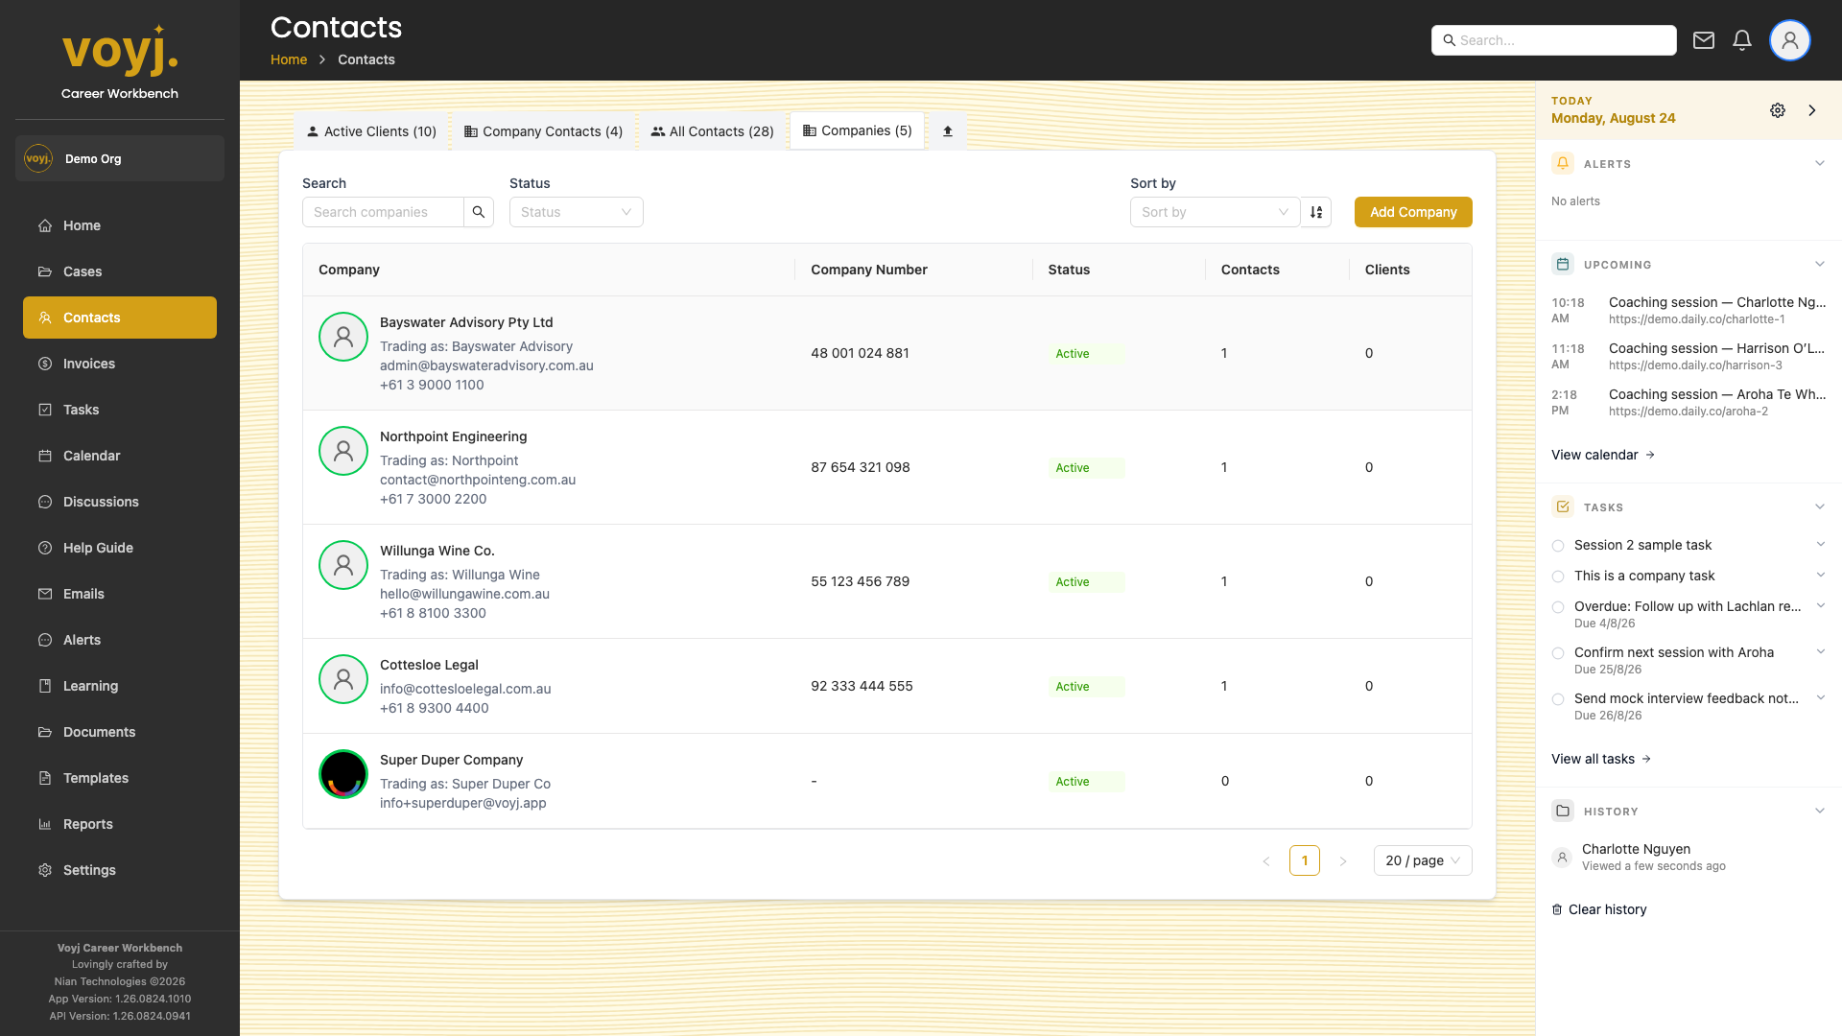
Task: Focus the global Search box in header
Action: pos(1554,40)
